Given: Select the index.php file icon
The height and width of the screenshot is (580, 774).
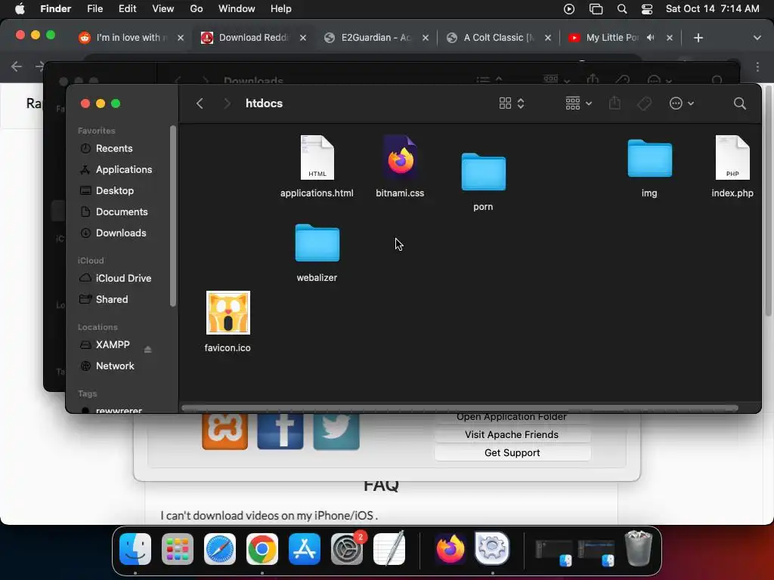Looking at the screenshot, I should coord(732,158).
